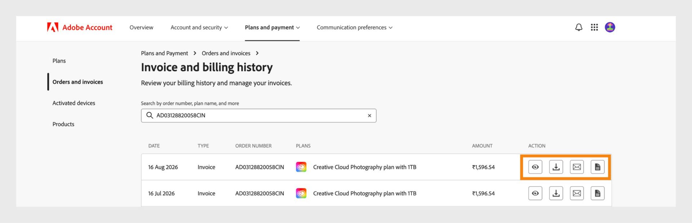Open Products in the sidebar
Viewport: 692px width, 223px height.
[63, 124]
